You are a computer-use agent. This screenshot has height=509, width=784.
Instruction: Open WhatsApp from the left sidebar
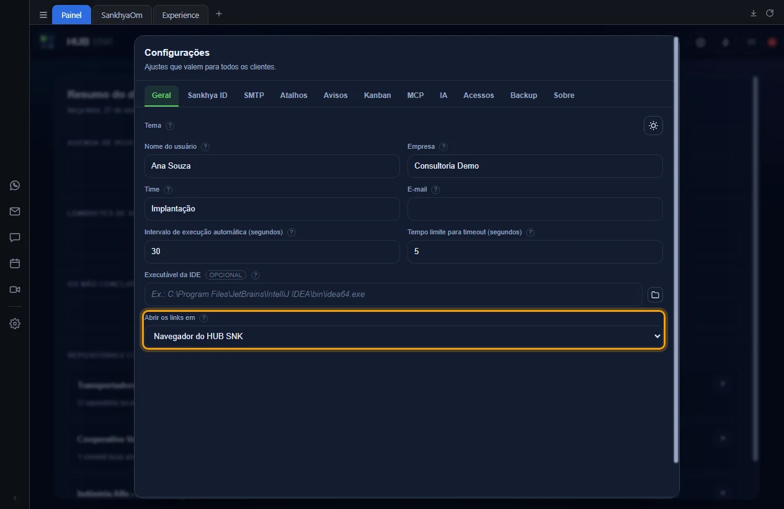coord(15,185)
